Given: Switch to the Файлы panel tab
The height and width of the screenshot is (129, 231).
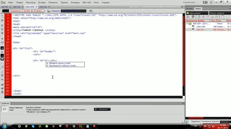Looking at the screenshot, I should (x=198, y=9).
